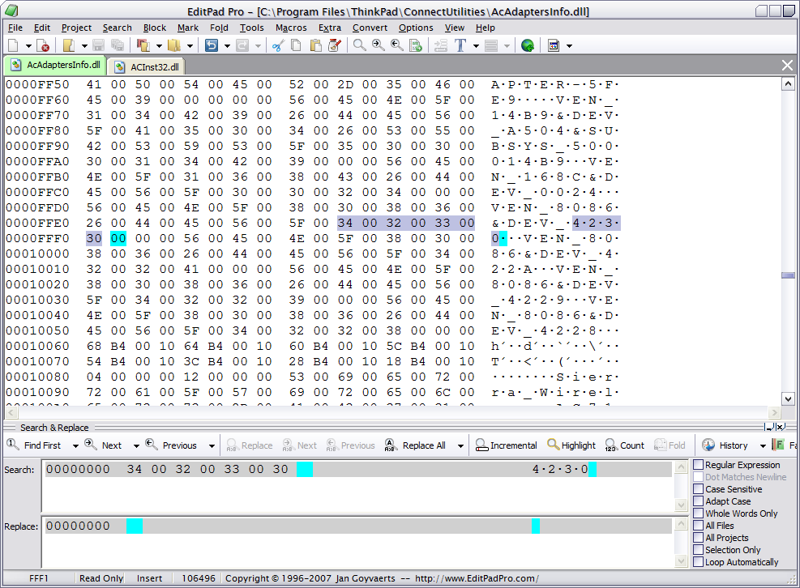Switch to the ACInst32.dll tab
The width and height of the screenshot is (800, 588).
pos(148,66)
